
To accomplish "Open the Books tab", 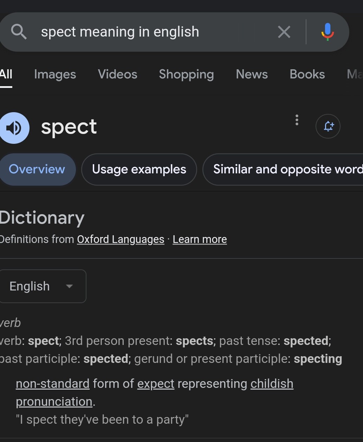I will tap(307, 74).
